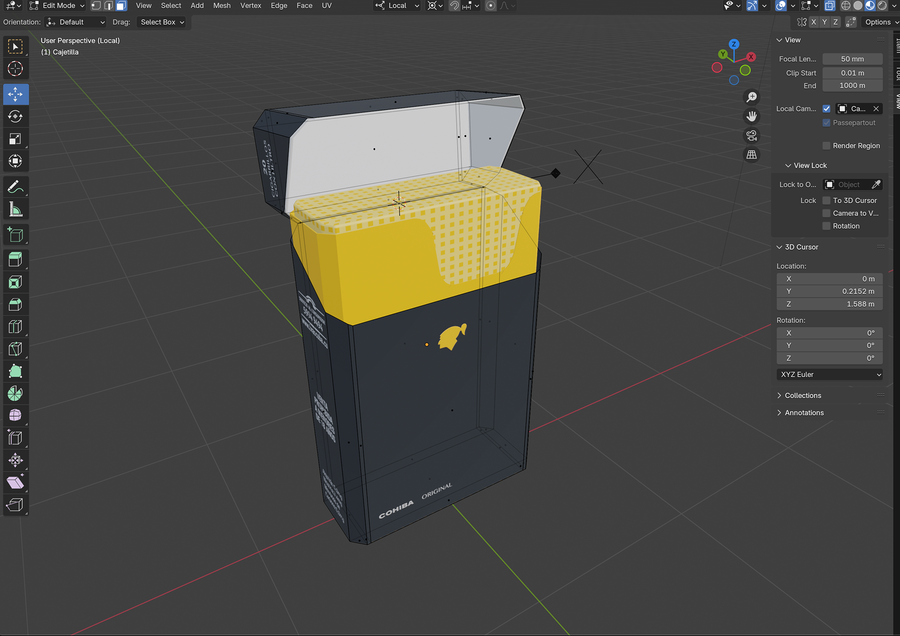The height and width of the screenshot is (636, 900).
Task: Select the Poly Build tool
Action: point(15,371)
